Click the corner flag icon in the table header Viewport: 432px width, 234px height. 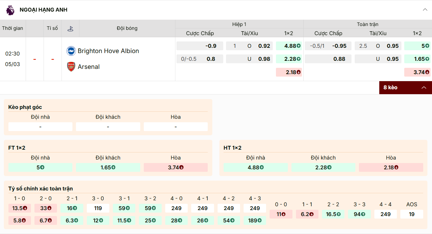(x=70, y=28)
